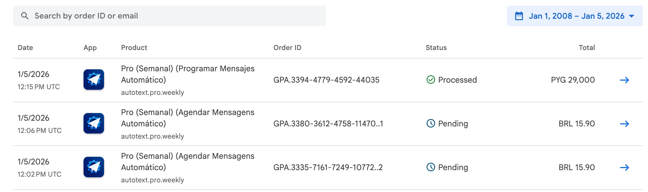Expand the date range caret arrow
The width and height of the screenshot is (648, 192).
click(632, 16)
